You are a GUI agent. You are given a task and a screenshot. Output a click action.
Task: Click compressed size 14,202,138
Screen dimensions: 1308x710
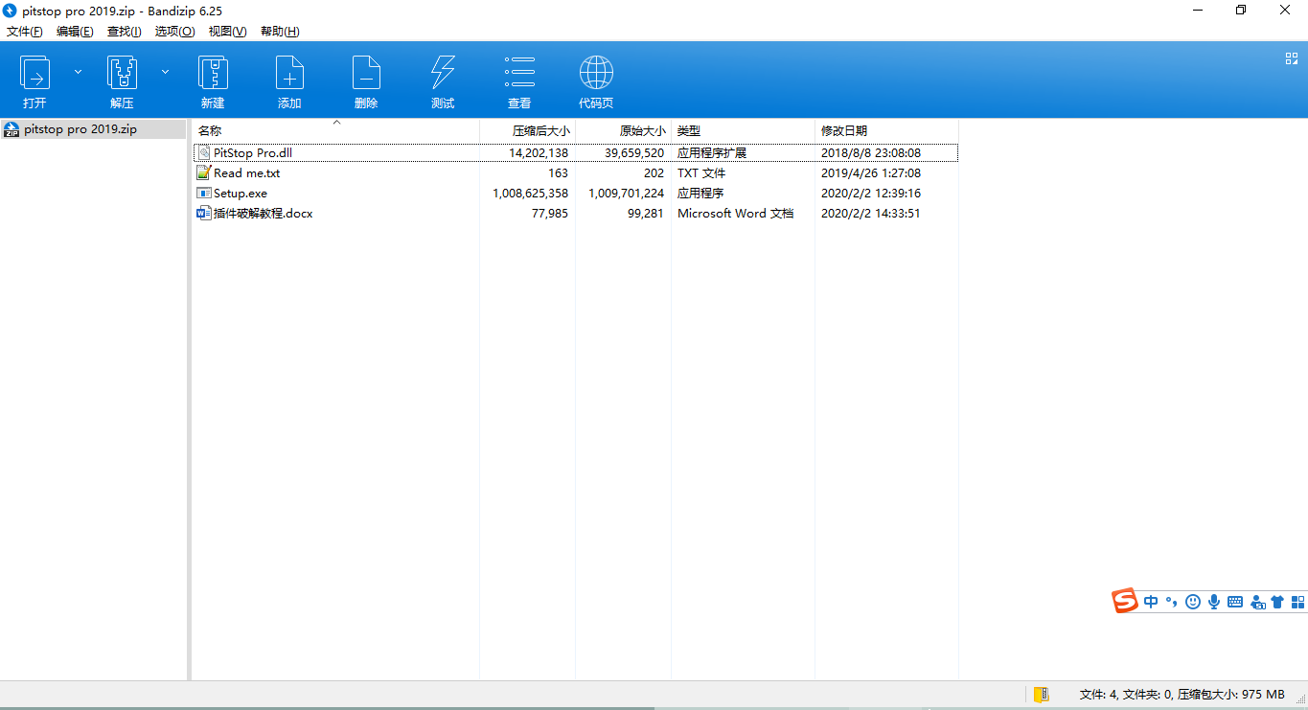pos(539,153)
